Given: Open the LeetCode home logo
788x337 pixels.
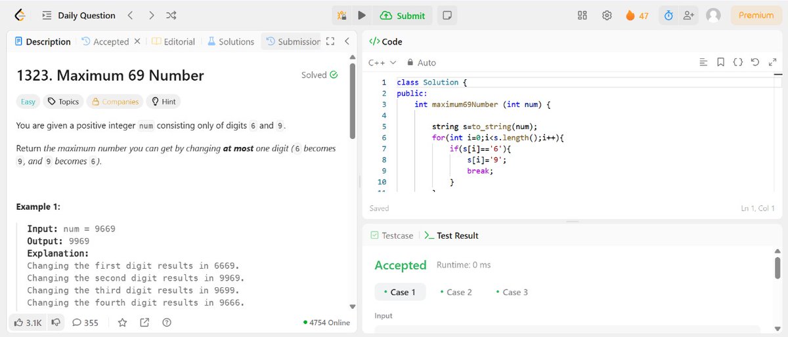Looking at the screenshot, I should coord(20,15).
